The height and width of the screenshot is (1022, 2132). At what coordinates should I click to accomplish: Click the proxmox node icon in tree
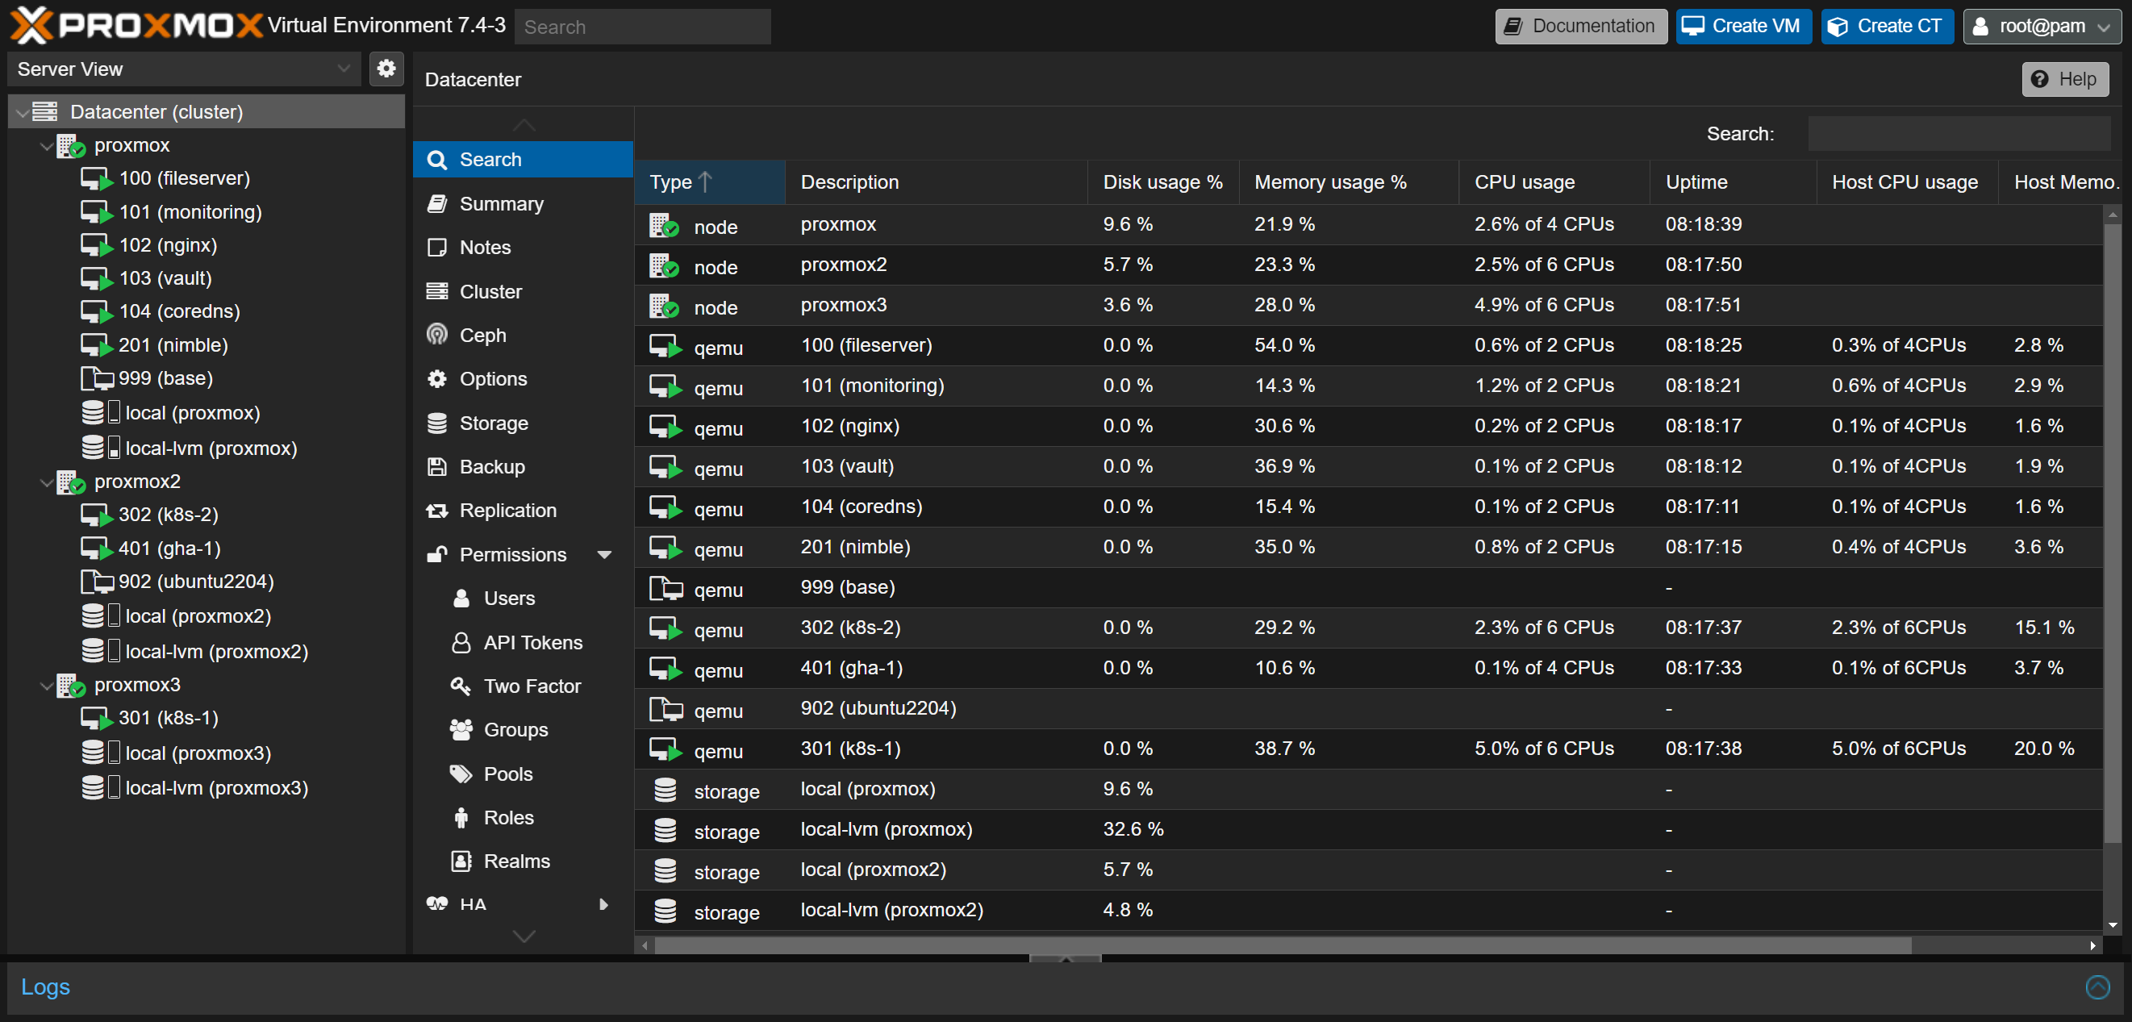click(71, 146)
